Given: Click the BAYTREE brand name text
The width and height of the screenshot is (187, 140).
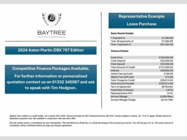Looking at the screenshot, I should [52, 33].
